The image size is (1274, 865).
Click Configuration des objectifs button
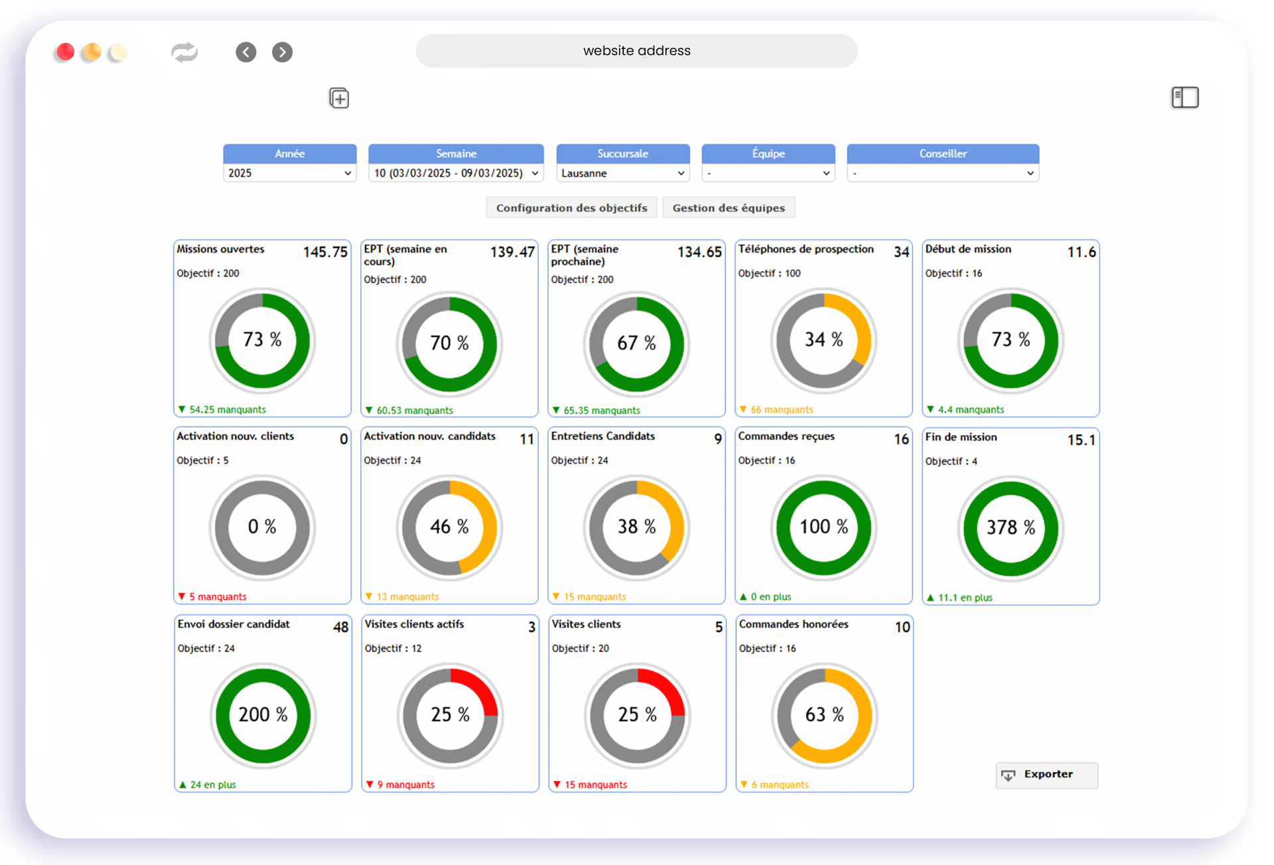[x=571, y=208]
